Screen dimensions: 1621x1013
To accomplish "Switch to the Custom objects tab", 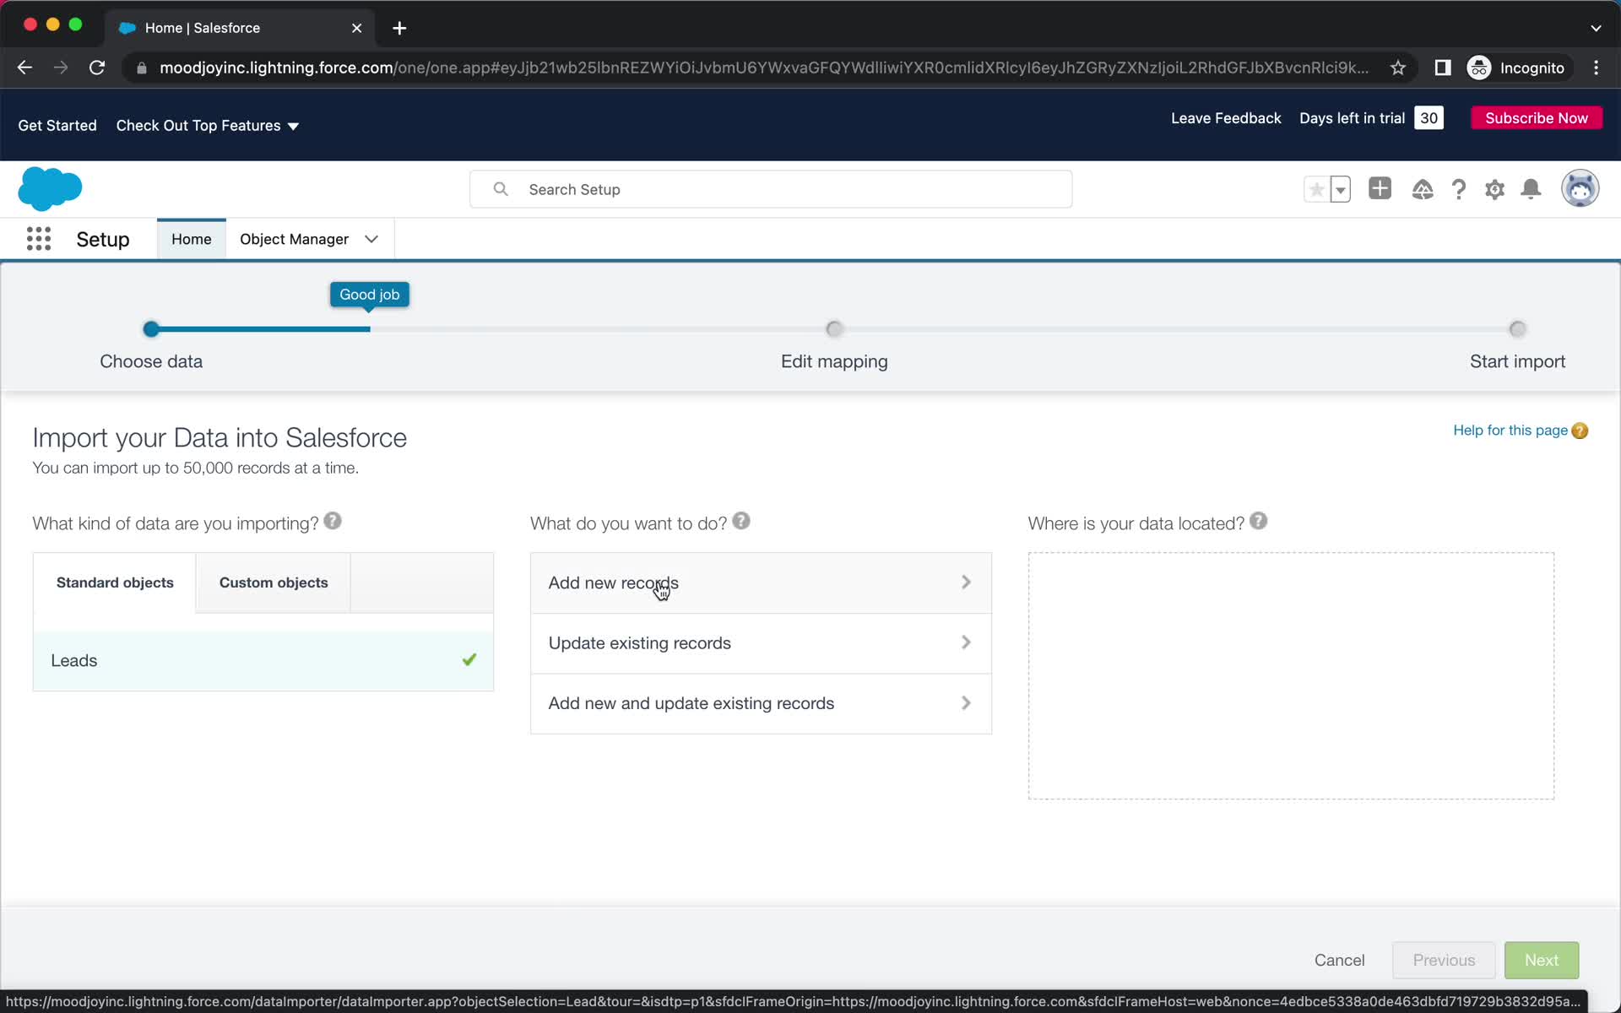I will (274, 582).
